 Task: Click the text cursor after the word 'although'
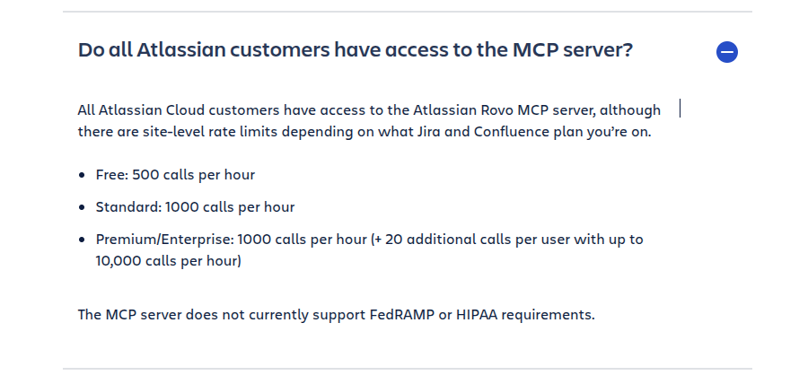coord(680,109)
